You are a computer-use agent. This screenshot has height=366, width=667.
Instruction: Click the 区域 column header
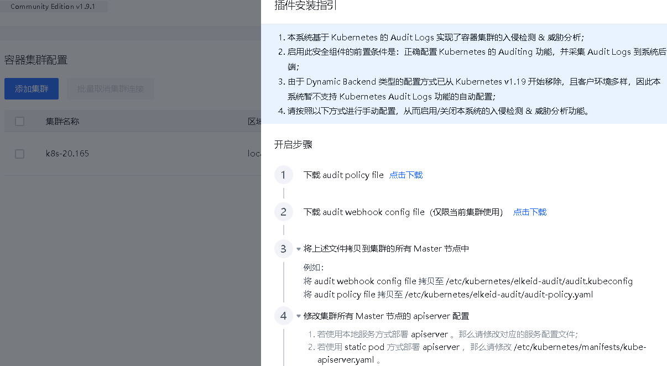(x=254, y=121)
